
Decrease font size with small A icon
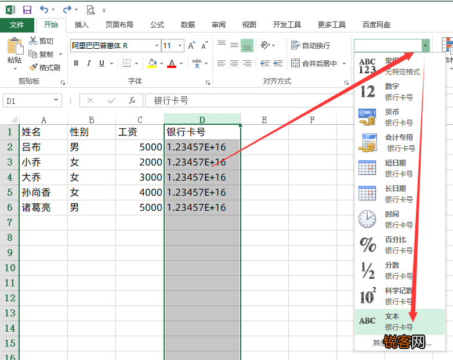click(205, 46)
